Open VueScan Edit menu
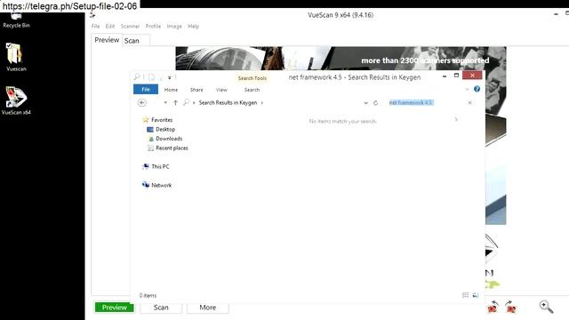The image size is (569, 320). [x=110, y=26]
